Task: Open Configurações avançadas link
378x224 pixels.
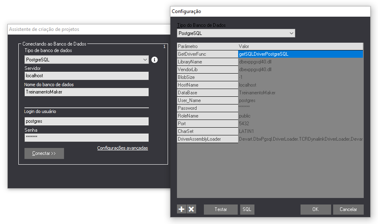Action: pyautogui.click(x=122, y=148)
